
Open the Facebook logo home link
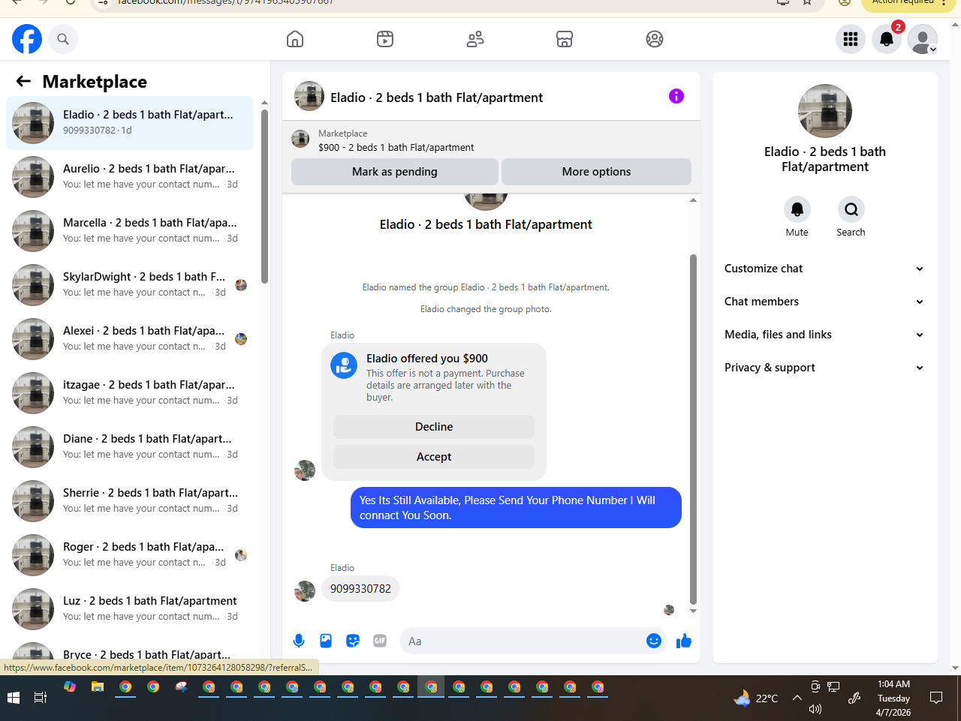point(27,39)
